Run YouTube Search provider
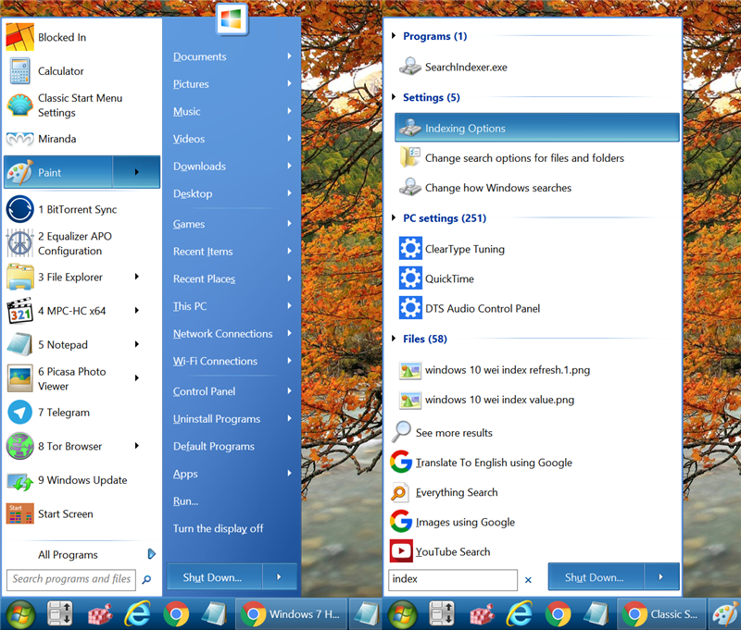The height and width of the screenshot is (630, 741). pyautogui.click(x=440, y=551)
